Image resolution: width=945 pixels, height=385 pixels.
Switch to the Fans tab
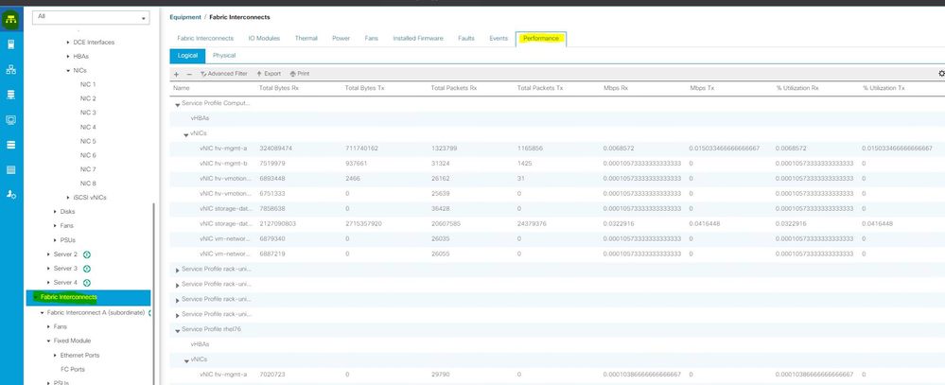point(371,38)
